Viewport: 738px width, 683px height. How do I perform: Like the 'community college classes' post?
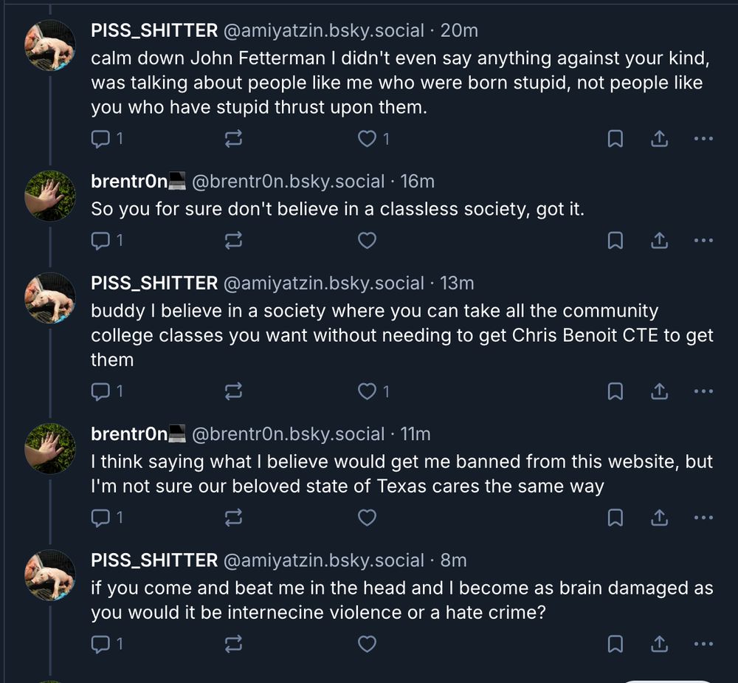coord(367,391)
